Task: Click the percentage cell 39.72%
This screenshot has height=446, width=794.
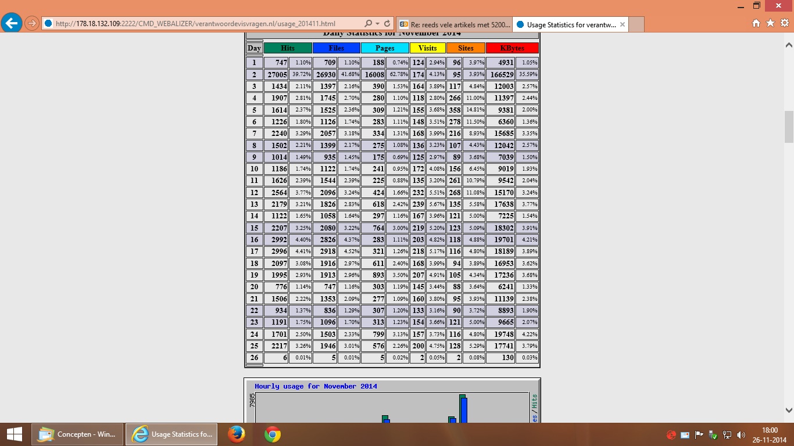Action: point(301,74)
